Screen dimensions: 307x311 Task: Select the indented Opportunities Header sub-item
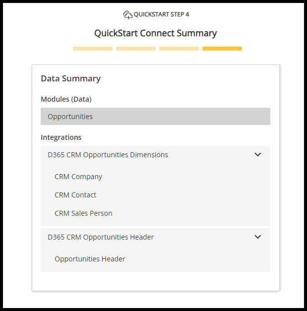pyautogui.click(x=90, y=259)
